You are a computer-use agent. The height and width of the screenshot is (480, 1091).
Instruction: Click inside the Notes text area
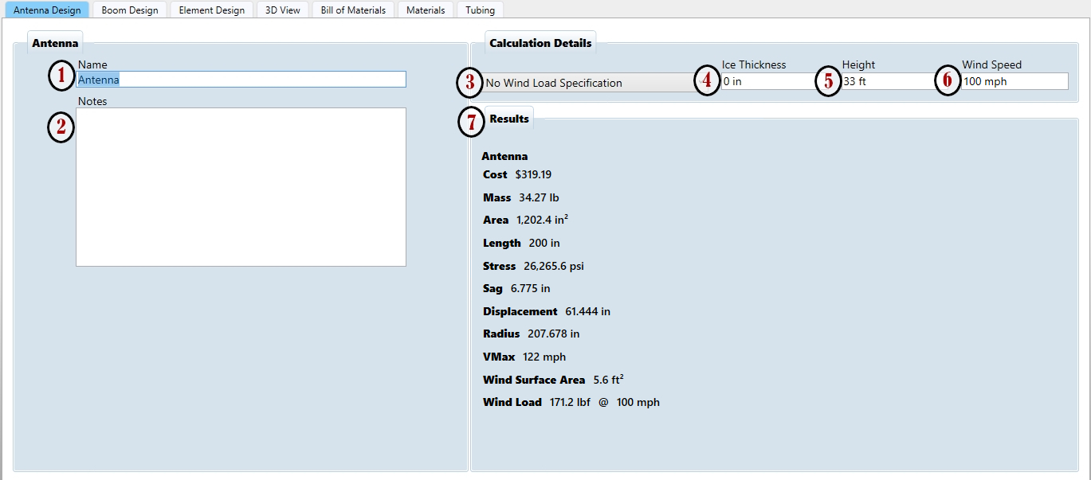(x=241, y=187)
